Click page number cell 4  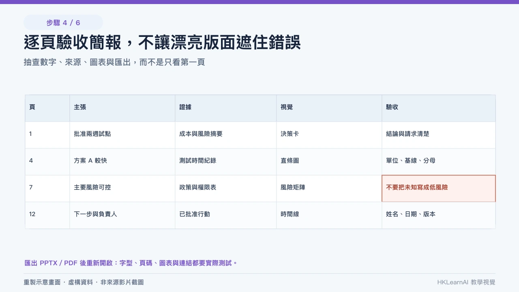47,162
